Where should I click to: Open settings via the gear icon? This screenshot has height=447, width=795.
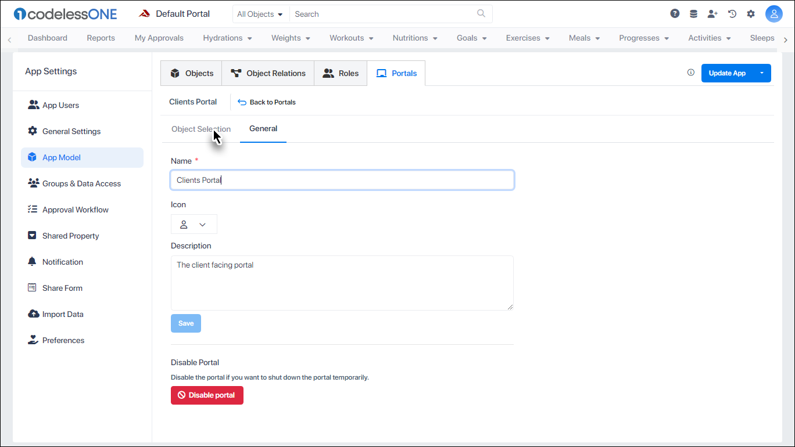[x=751, y=13]
